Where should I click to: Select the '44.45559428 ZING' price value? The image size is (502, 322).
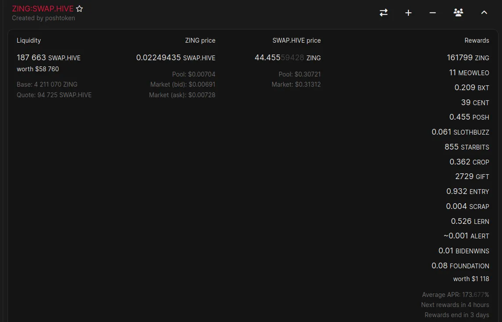[x=288, y=58]
